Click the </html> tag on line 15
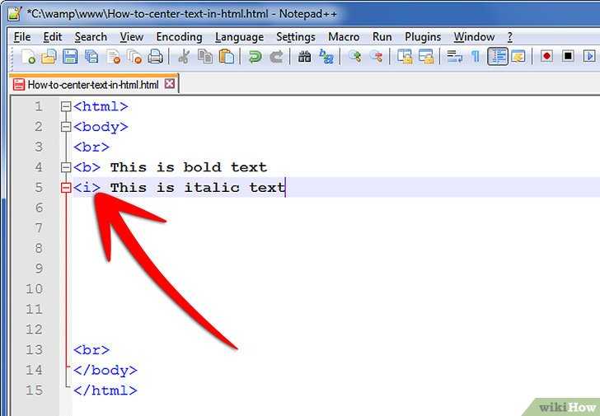 tap(105, 390)
